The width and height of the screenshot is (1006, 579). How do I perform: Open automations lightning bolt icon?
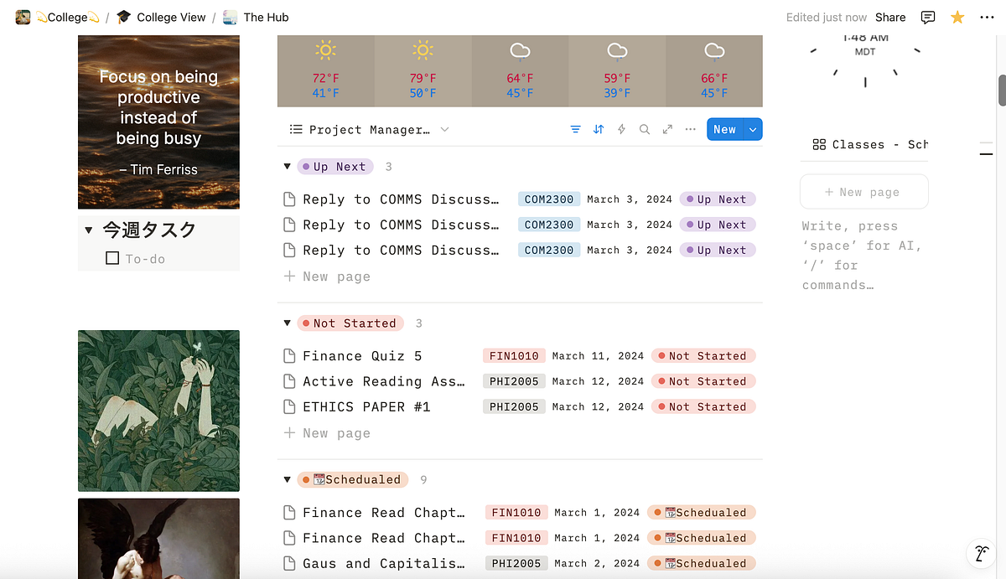coord(621,130)
